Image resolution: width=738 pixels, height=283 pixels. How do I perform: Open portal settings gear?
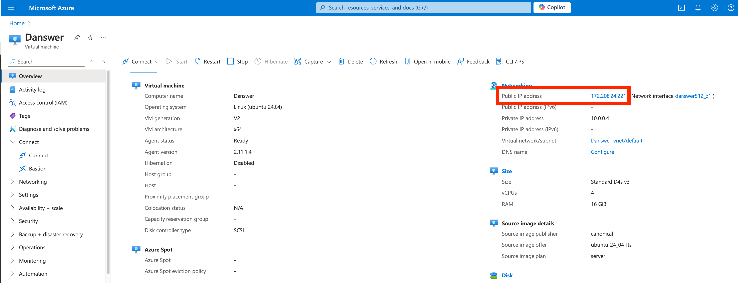point(714,8)
